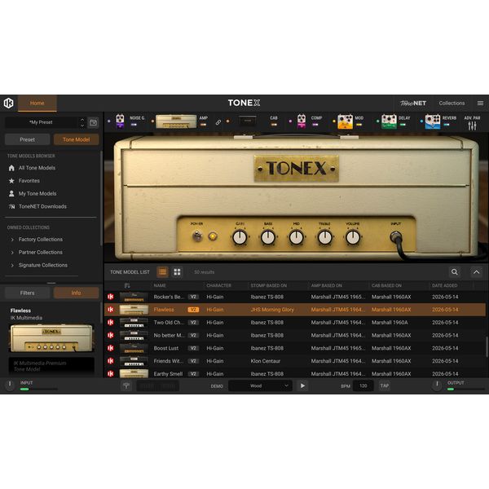Viewport: 489px width, 489px height.
Task: Click the INPUT level knob
Action: (x=10, y=385)
